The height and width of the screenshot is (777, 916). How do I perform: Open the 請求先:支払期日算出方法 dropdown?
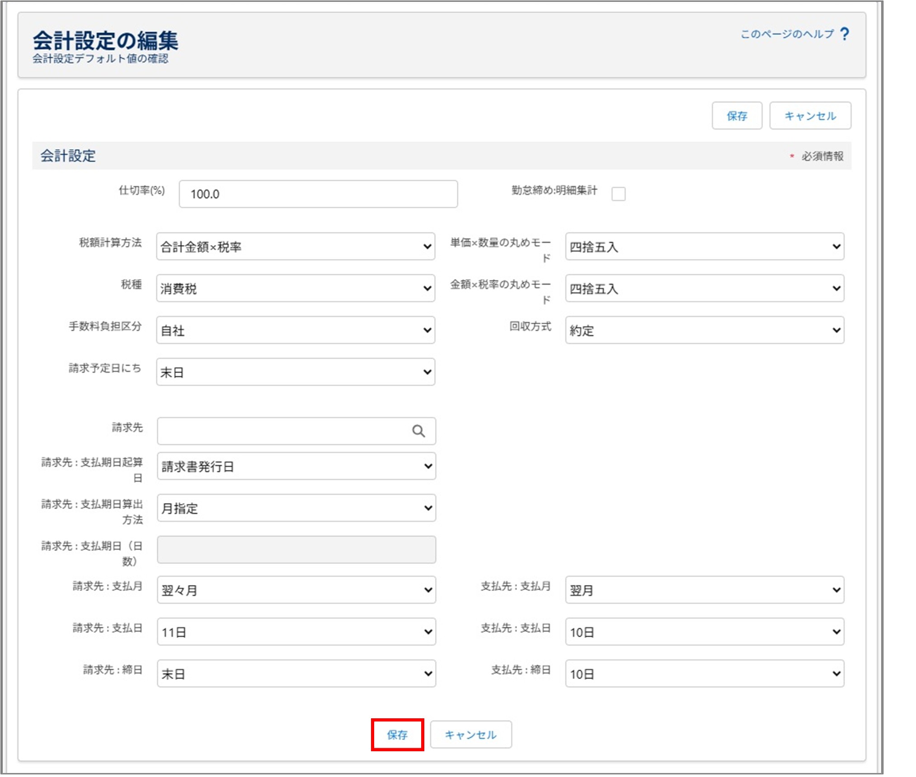coord(295,508)
